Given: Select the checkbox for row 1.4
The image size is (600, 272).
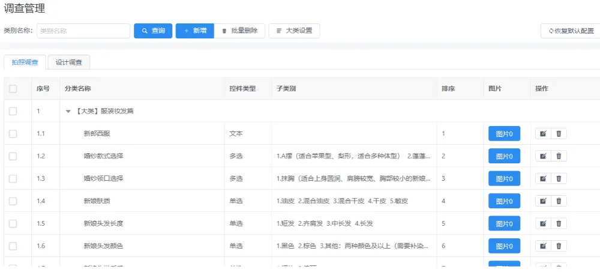Looking at the screenshot, I should point(13,201).
